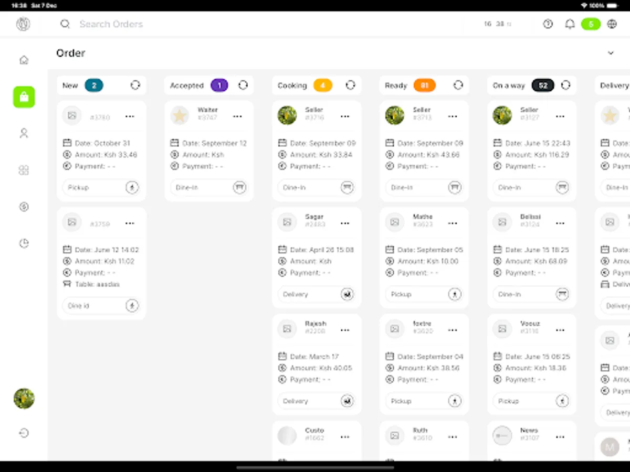Click the Dine-In button on Seller order #3716
630x472 pixels.
tap(317, 187)
